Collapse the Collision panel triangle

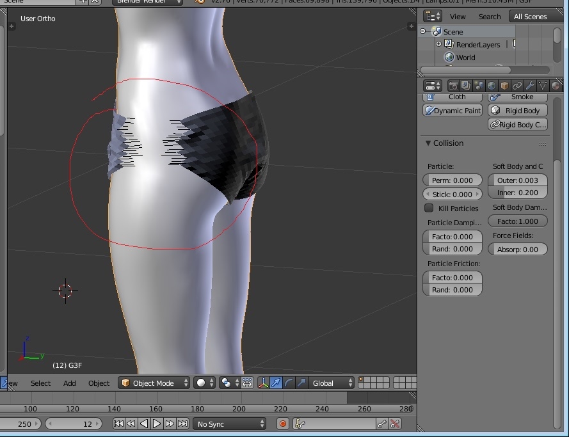(428, 143)
